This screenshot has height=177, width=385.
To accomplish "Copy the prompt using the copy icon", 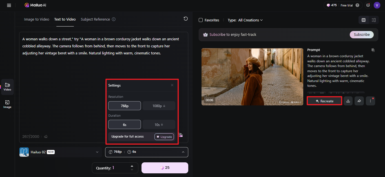I will pos(373,50).
